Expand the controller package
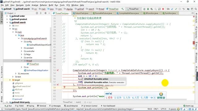198x111 pixels. pyautogui.click(x=22, y=51)
